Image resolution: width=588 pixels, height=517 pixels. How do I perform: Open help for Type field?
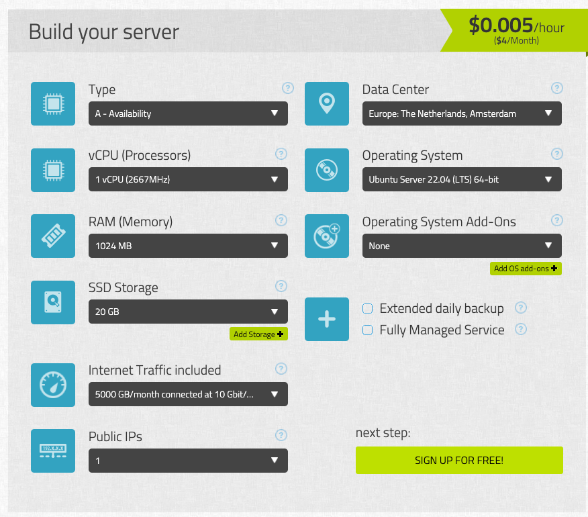click(288, 88)
